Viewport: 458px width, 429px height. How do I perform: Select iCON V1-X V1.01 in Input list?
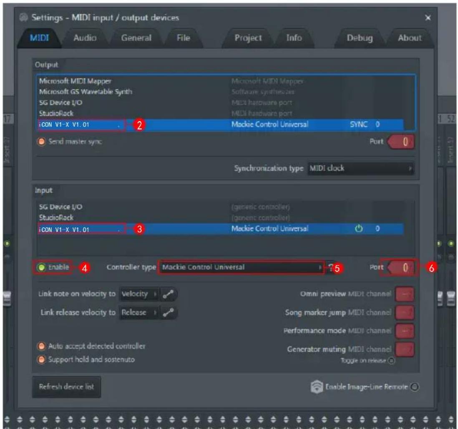[x=221, y=229]
